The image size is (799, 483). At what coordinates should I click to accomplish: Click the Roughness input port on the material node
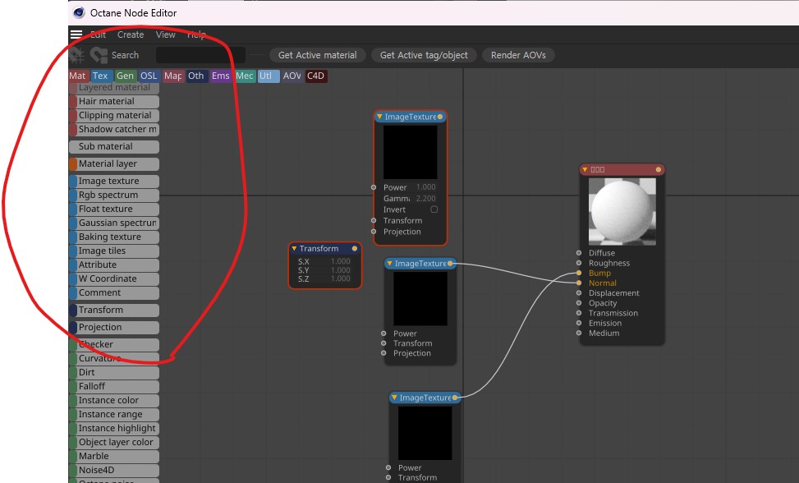[579, 263]
